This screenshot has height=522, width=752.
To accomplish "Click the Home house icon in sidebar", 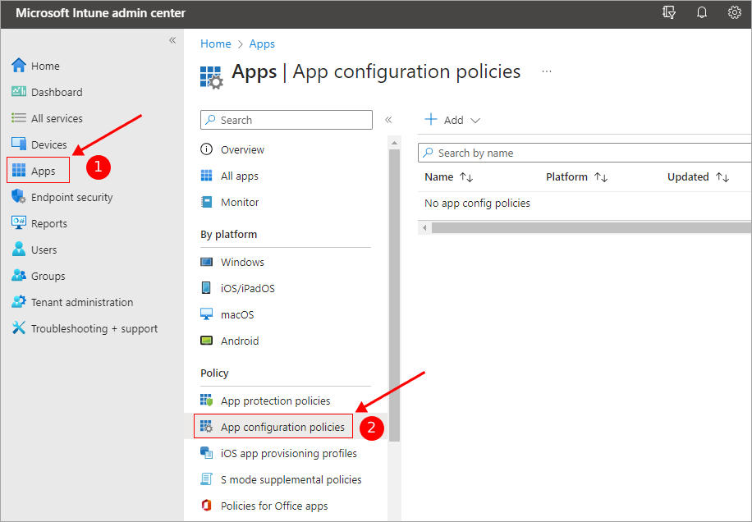I will tap(19, 66).
